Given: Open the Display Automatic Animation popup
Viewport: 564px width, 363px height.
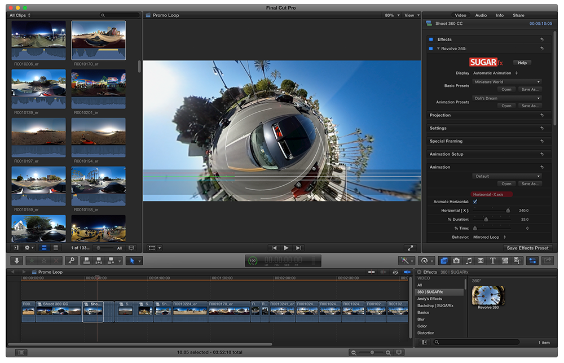Looking at the screenshot, I should point(495,73).
